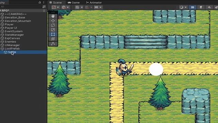This screenshot has height=123, width=218.
Task: Select the Transform tool
Action: click(x=53, y=39)
